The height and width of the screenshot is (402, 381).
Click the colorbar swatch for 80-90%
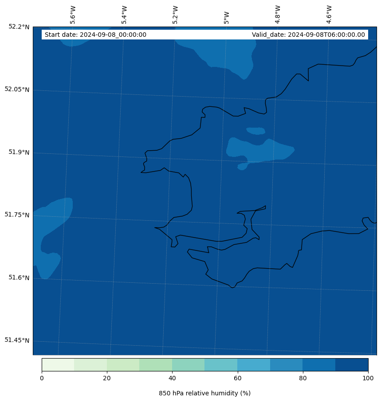click(x=319, y=365)
